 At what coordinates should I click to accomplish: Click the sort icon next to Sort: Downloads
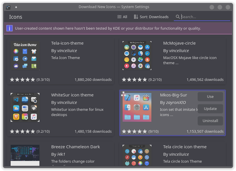[x=135, y=17]
